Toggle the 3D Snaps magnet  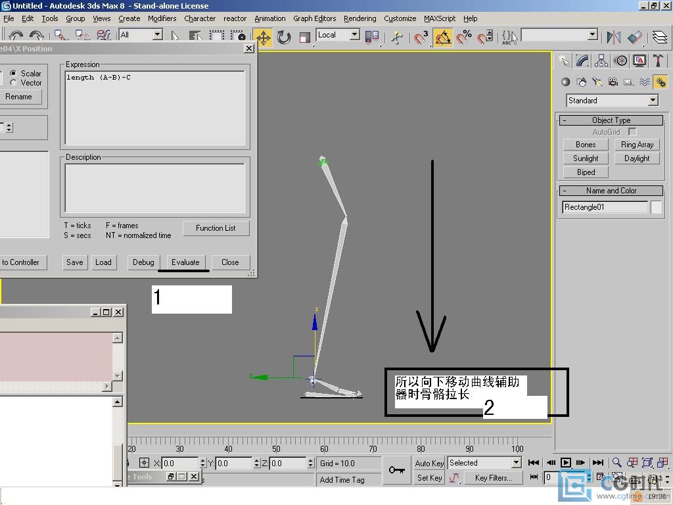pos(421,37)
